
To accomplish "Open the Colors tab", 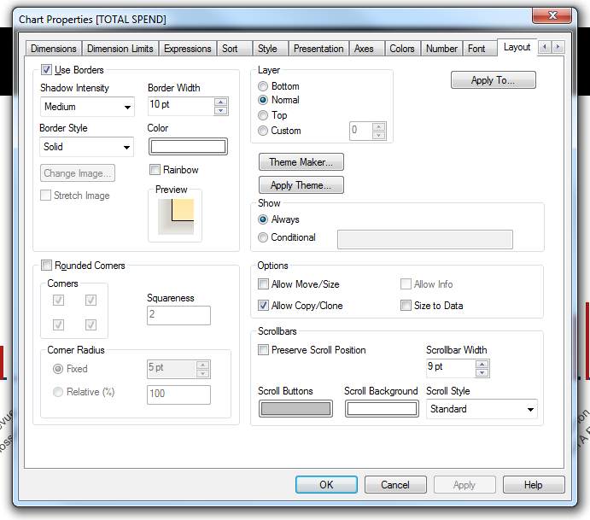I will [x=402, y=49].
